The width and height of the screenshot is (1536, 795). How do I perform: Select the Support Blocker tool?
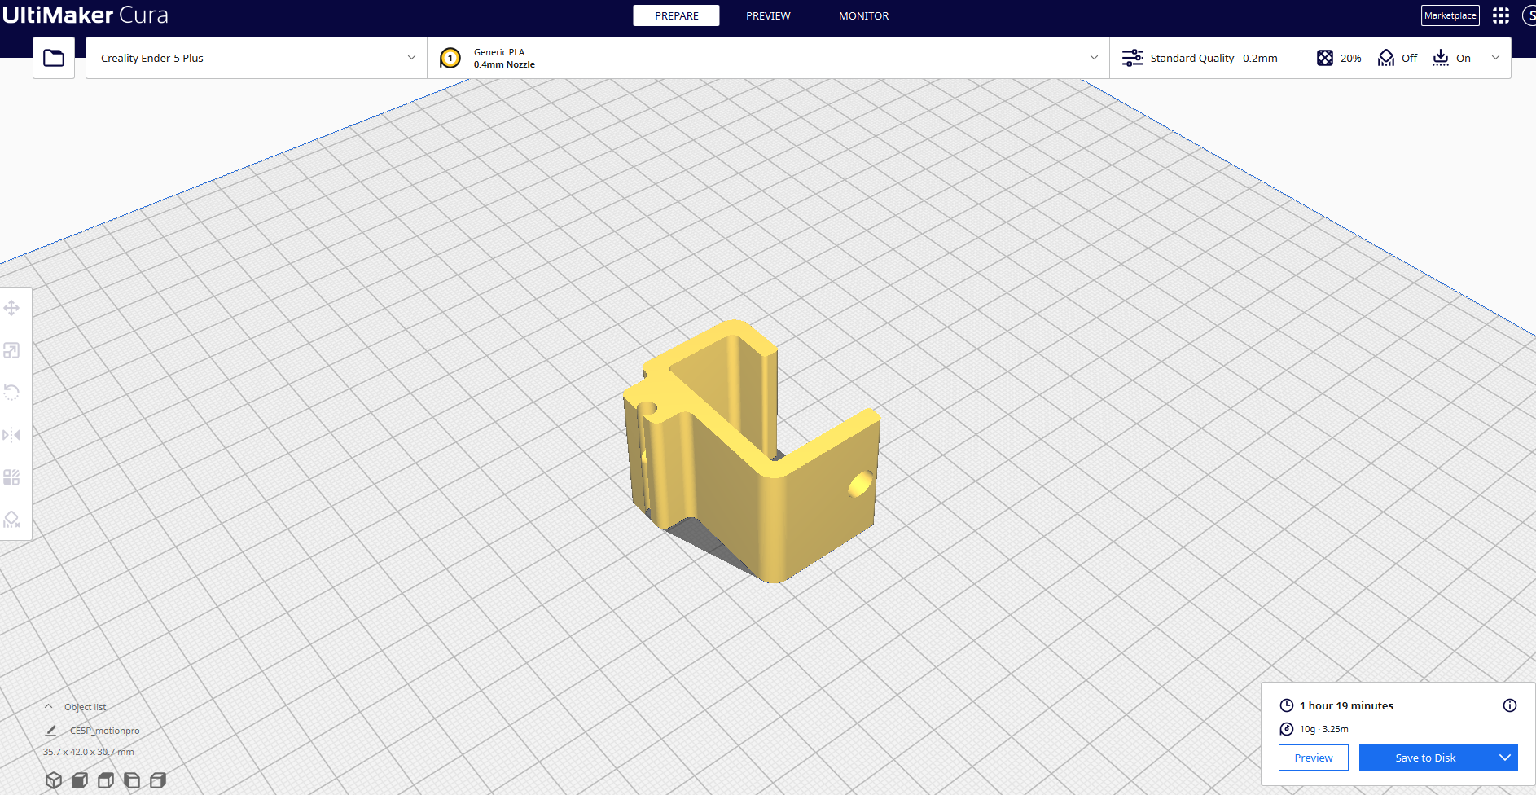coord(11,520)
